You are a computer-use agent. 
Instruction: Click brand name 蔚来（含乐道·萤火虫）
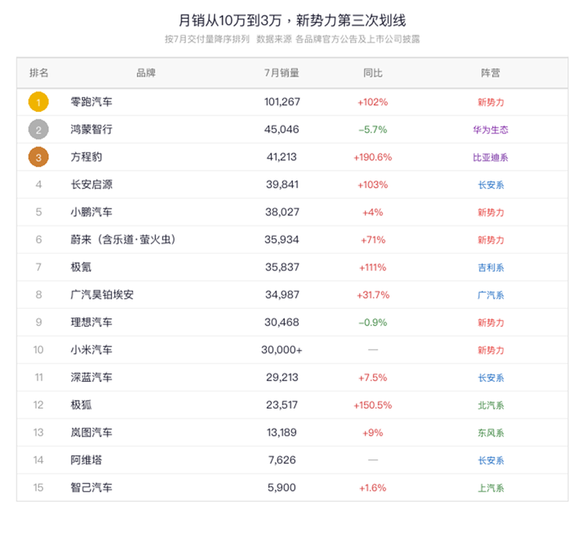(x=123, y=240)
